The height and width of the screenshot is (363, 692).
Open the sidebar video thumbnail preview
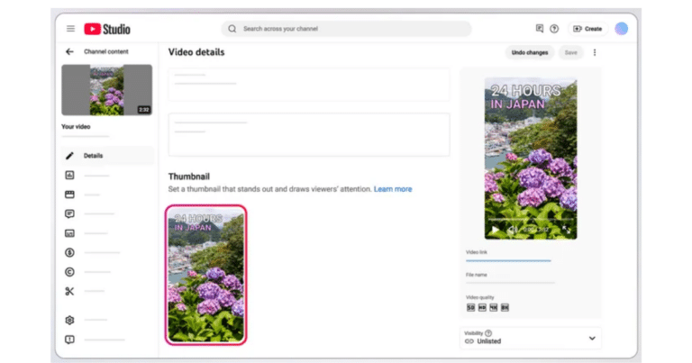(107, 90)
